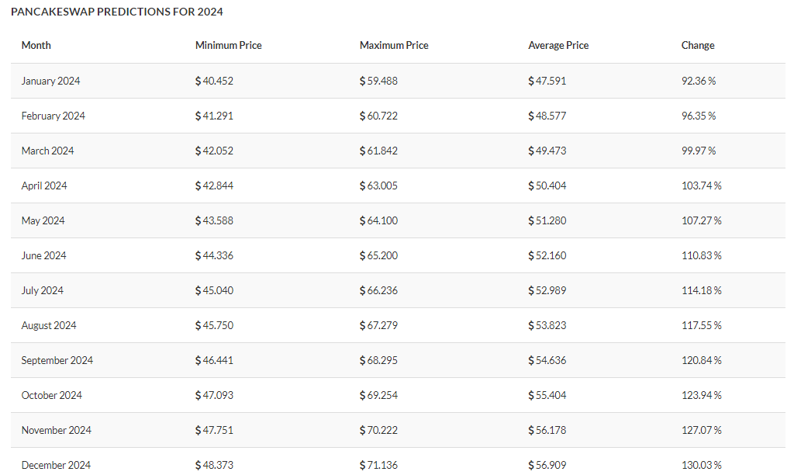Click the Maximum Price column header
This screenshot has height=475, width=801.
click(x=394, y=46)
